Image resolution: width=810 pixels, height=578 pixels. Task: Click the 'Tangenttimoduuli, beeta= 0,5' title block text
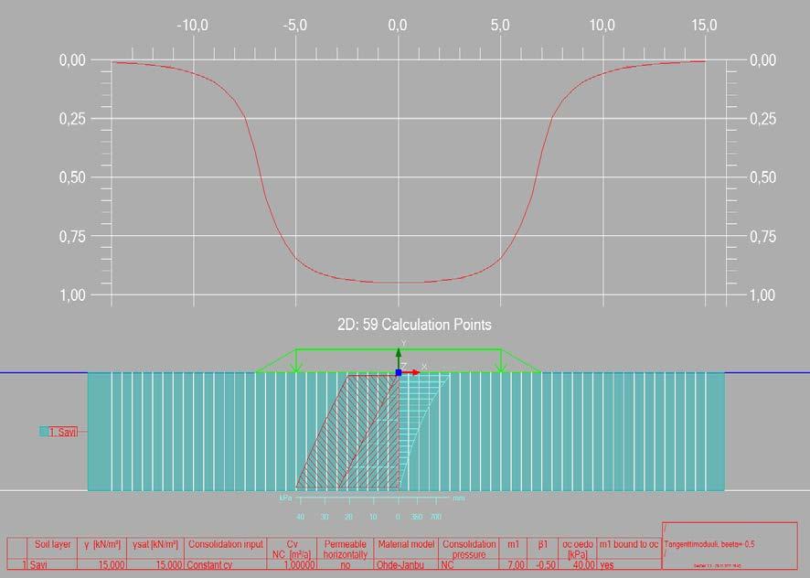[709, 544]
